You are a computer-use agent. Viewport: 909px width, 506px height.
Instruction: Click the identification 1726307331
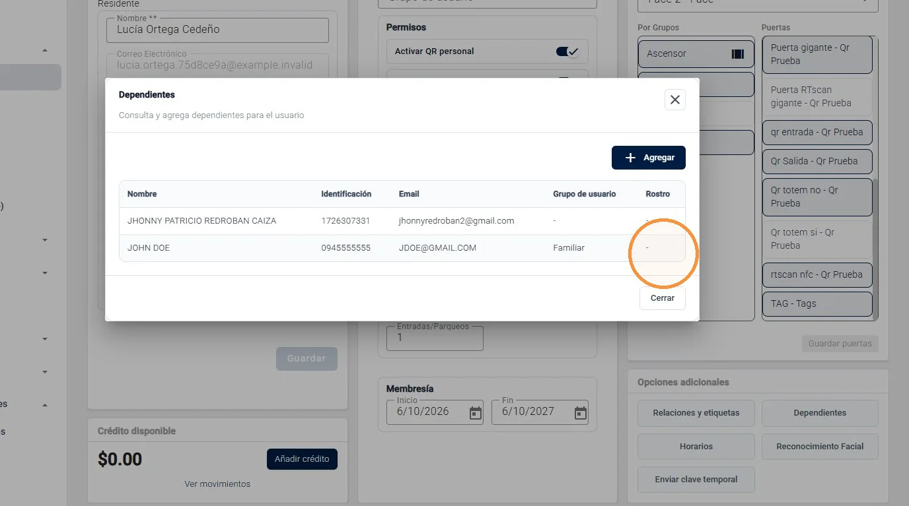pyautogui.click(x=345, y=221)
